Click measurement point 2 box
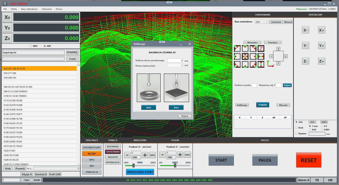 [x=286, y=56]
